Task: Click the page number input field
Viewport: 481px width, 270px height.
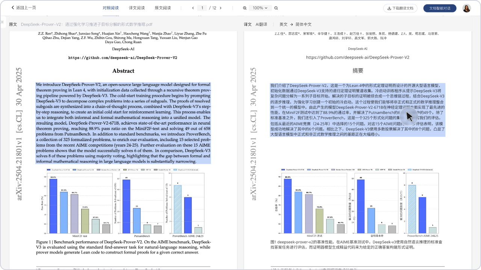Action: (202, 8)
